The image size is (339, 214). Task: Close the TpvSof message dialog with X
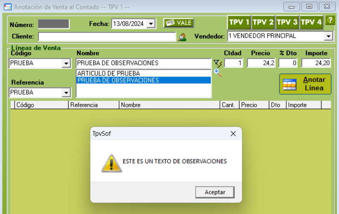click(x=233, y=134)
